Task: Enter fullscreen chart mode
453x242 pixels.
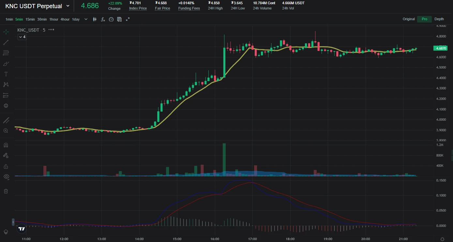Action: [x=128, y=19]
